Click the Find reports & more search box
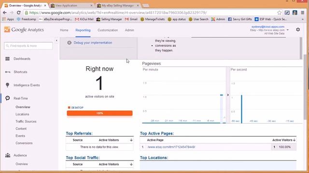 tap(28, 46)
